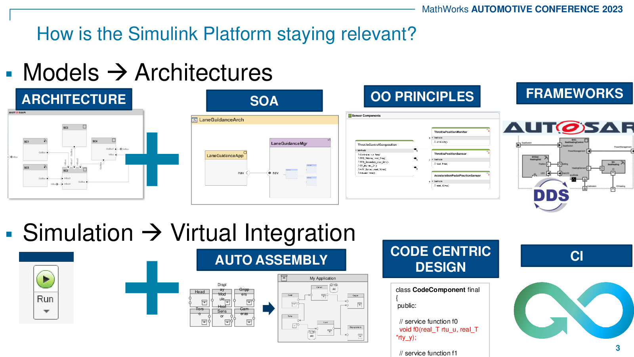The image size is (634, 357).
Task: Click the ThrottlePositionSensor class box
Action: (460, 158)
